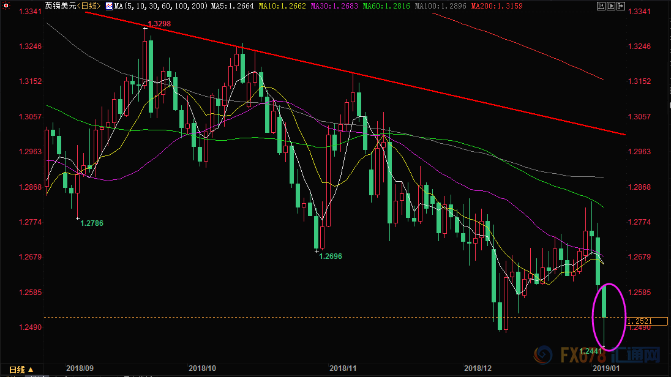Click the current price tag 1.2521

(x=639, y=321)
